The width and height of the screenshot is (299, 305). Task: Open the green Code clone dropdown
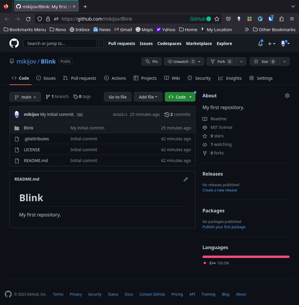point(180,97)
